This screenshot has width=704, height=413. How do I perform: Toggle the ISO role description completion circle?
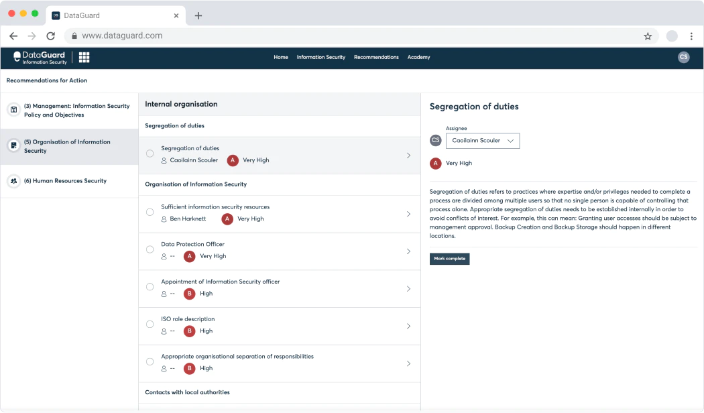click(x=150, y=324)
